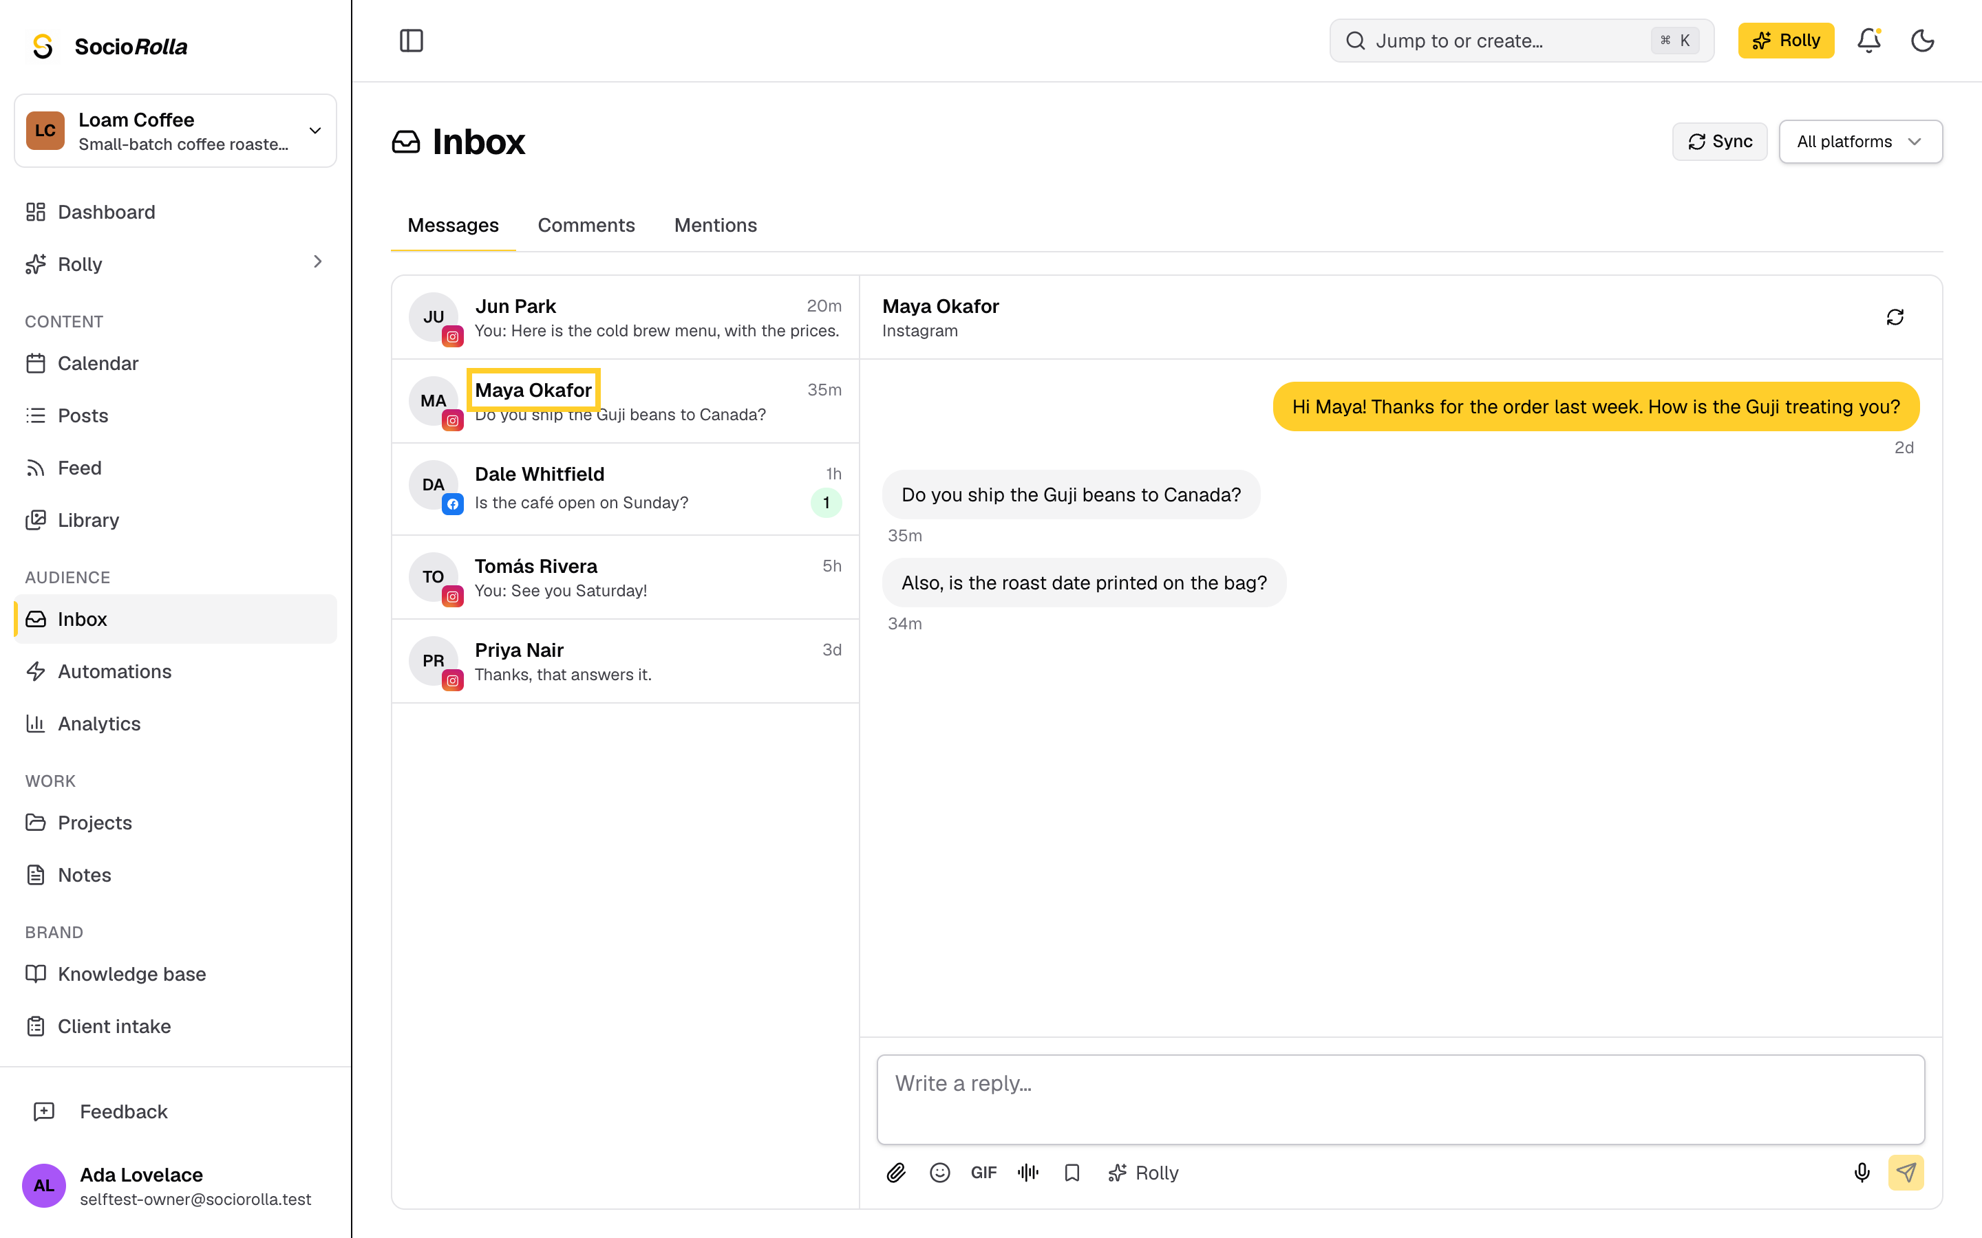
Task: Attach a file with the paperclip icon
Action: [896, 1173]
